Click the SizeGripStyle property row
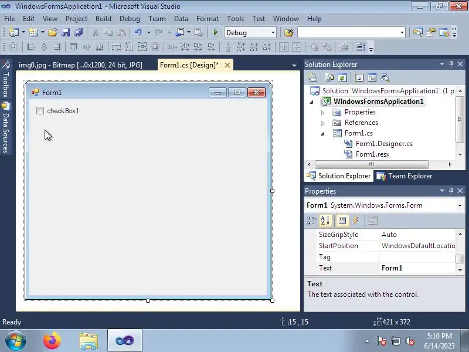Image resolution: width=469 pixels, height=352 pixels. click(386, 235)
